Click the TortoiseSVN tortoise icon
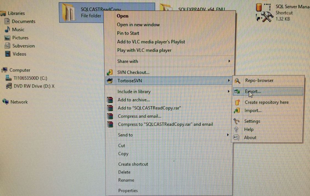The image size is (310, 196). click(110, 81)
